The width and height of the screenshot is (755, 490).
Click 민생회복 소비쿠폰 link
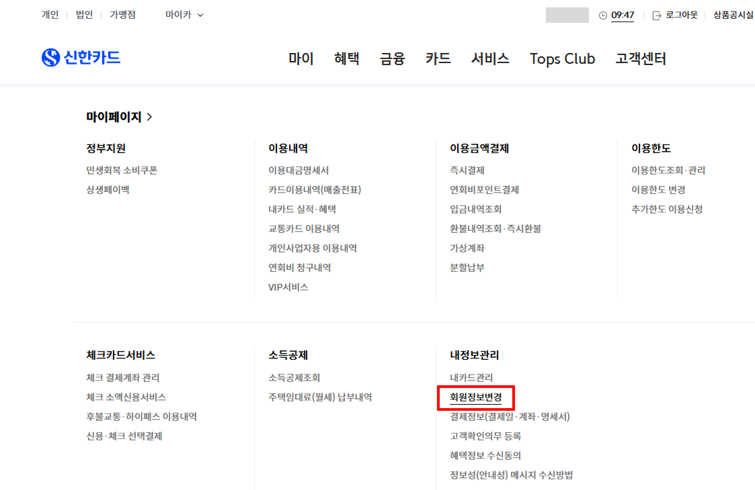(122, 170)
